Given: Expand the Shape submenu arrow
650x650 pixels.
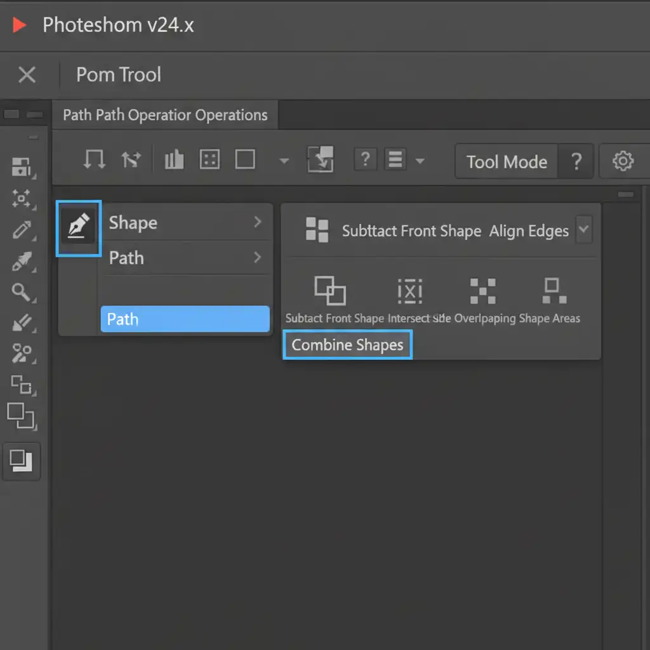Looking at the screenshot, I should pos(257,222).
